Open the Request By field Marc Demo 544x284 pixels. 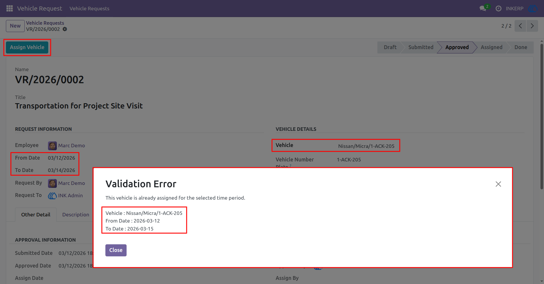point(72,183)
